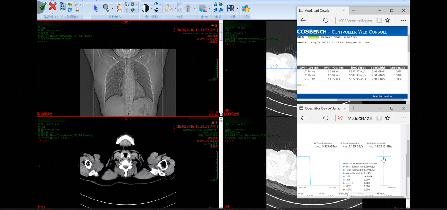
Task: Click back arrow in Workload Details window
Action: [303, 20]
